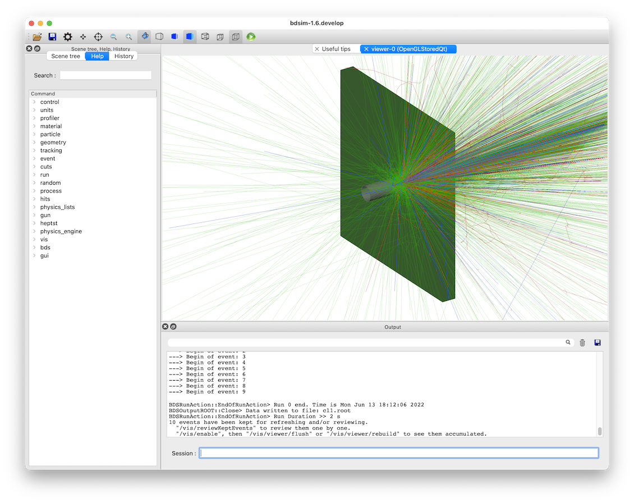The height and width of the screenshot is (503, 634).
Task: Choose the Zoom out magnifier tool
Action: coord(114,37)
